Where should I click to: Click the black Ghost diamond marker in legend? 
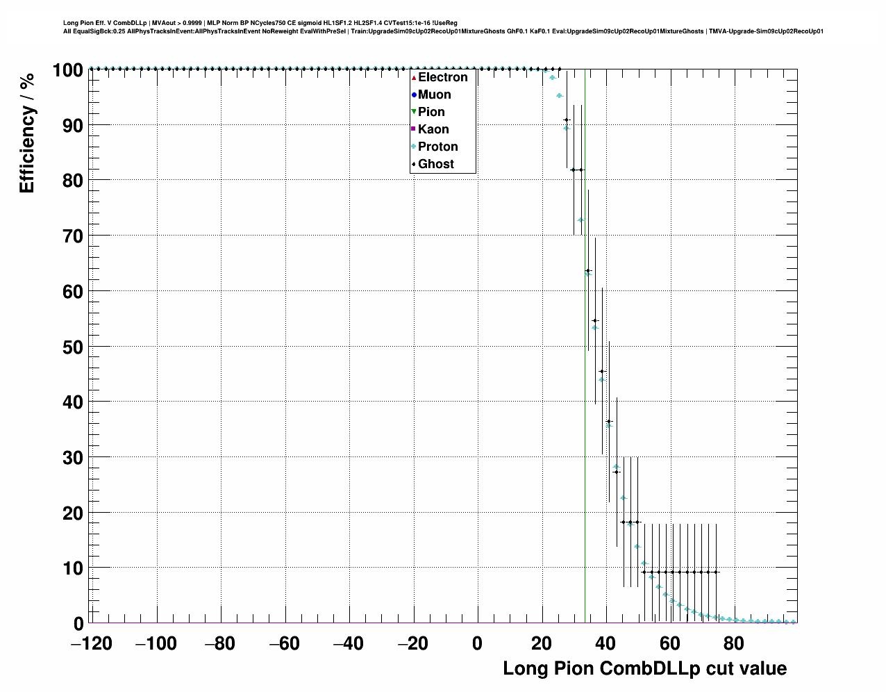pos(413,165)
